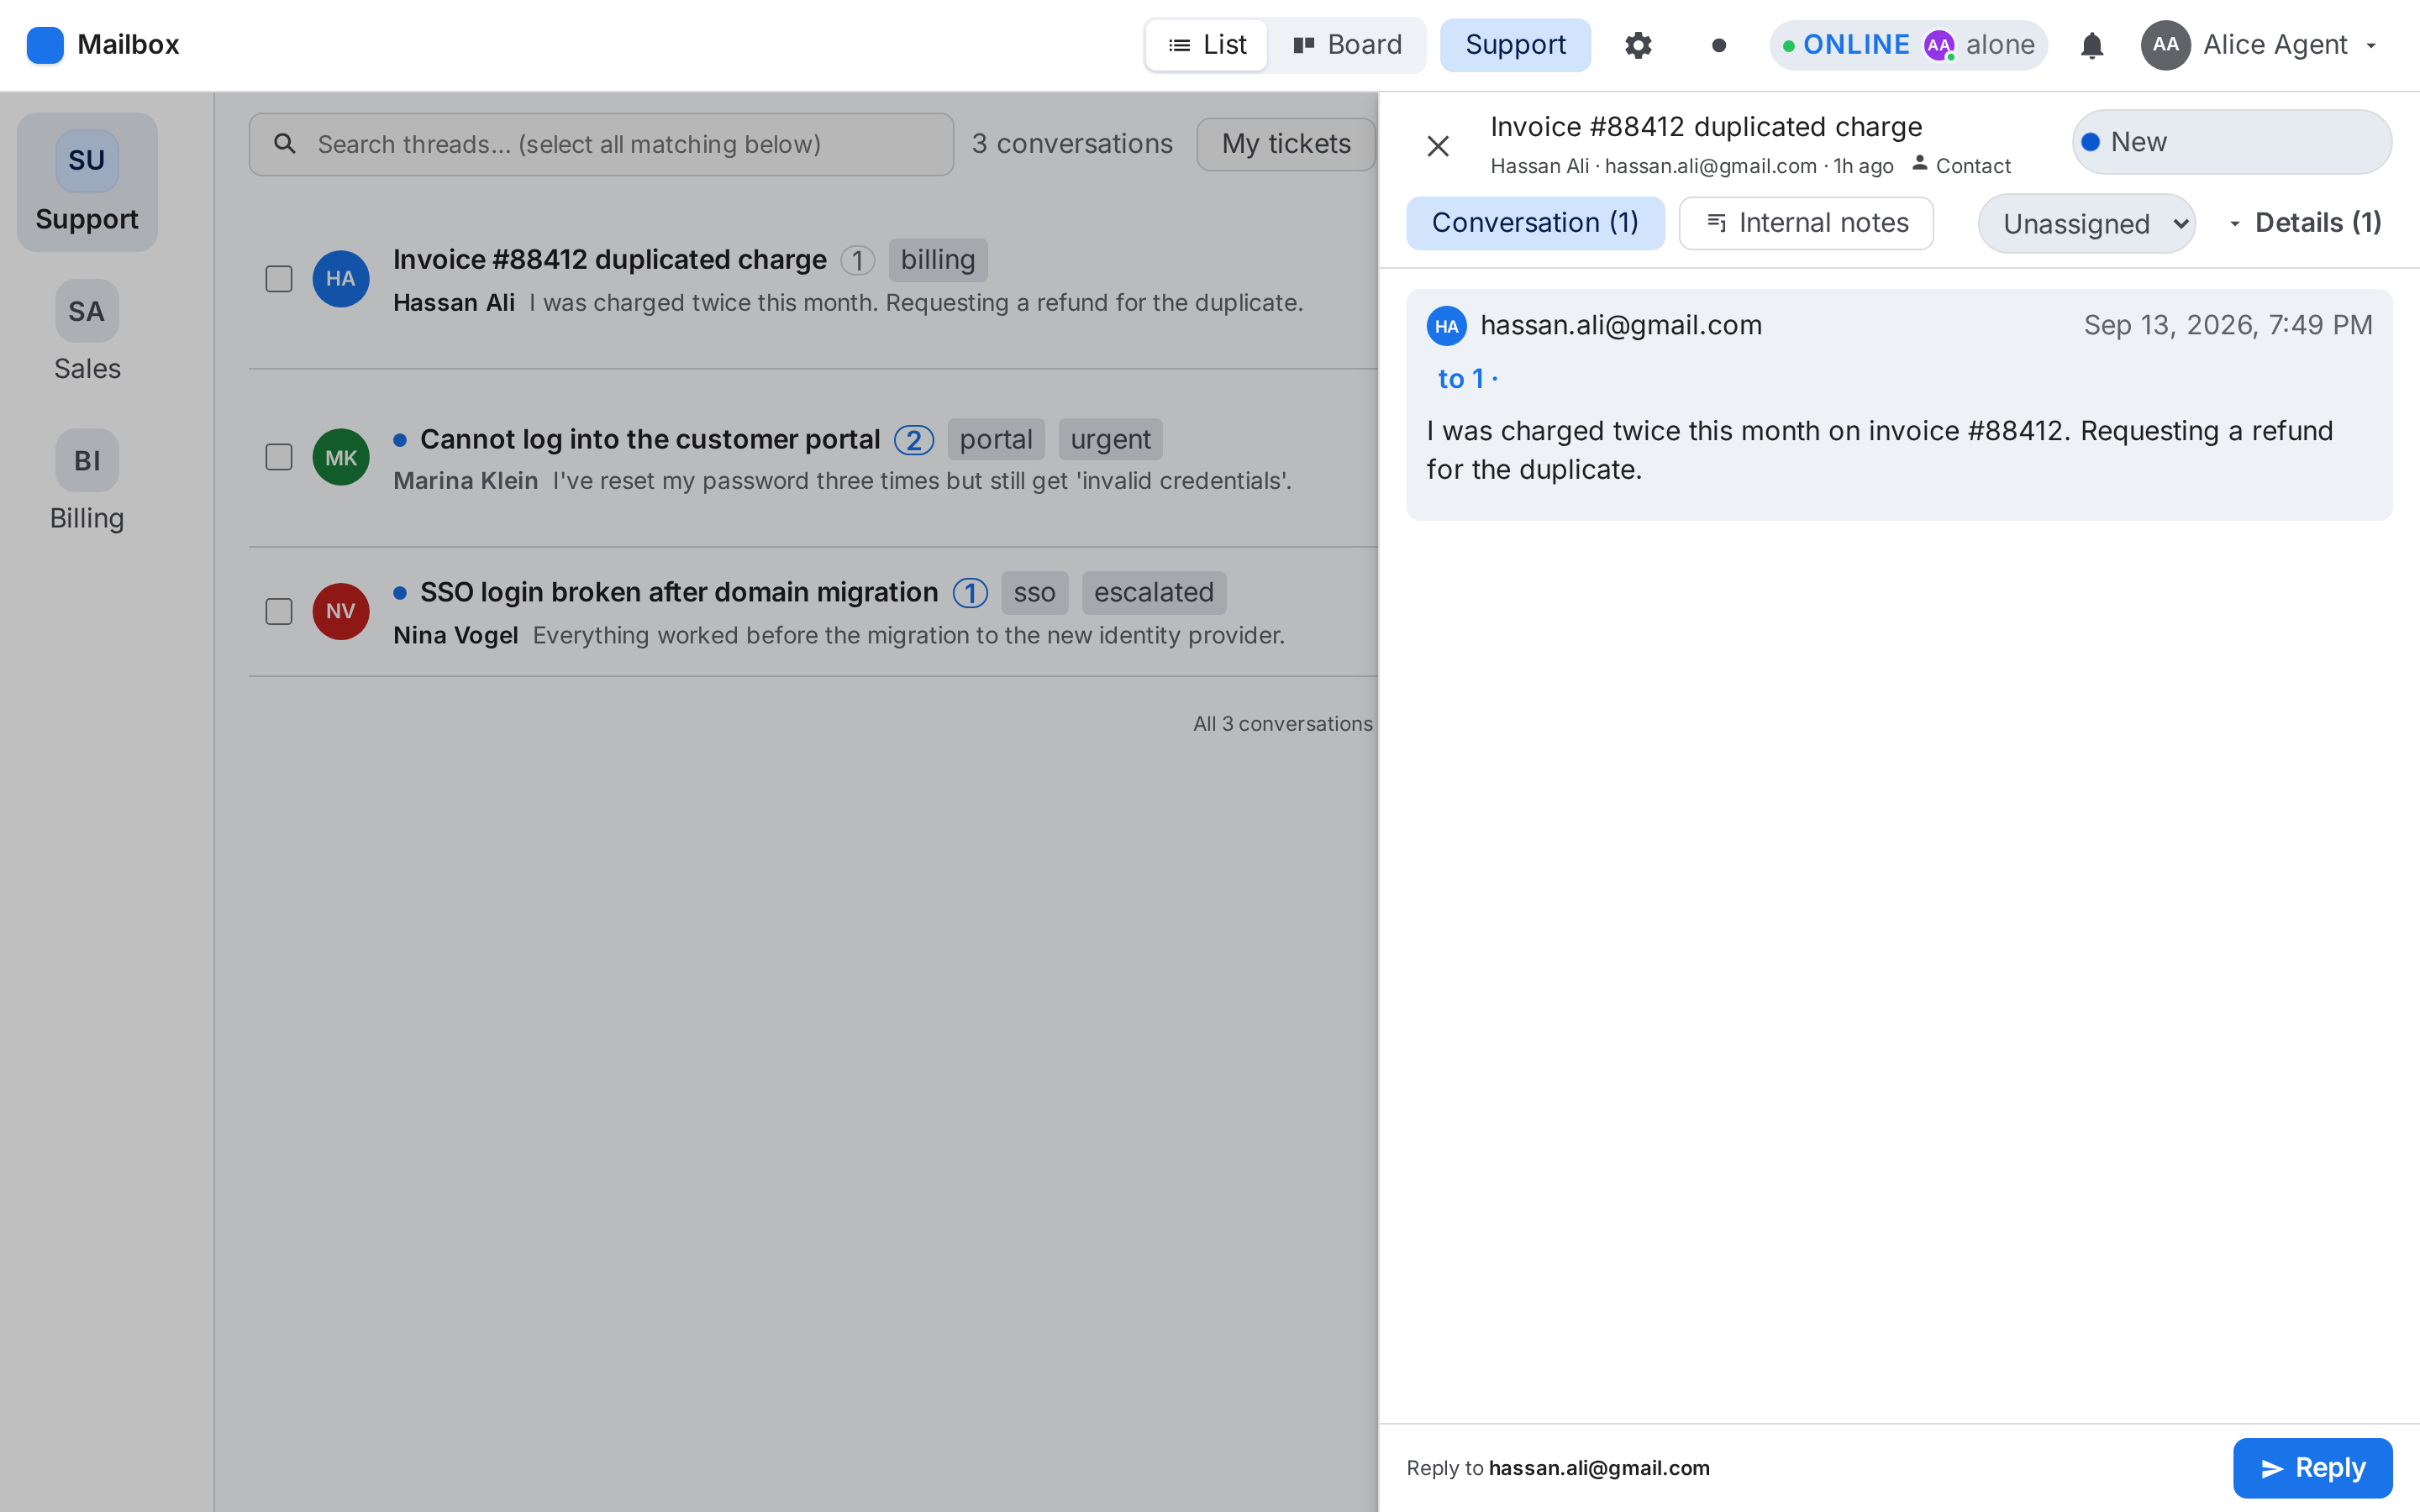Switch to the List view

pos(1207,45)
